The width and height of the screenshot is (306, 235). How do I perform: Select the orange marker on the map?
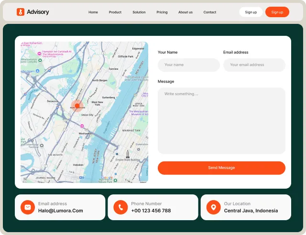click(77, 106)
